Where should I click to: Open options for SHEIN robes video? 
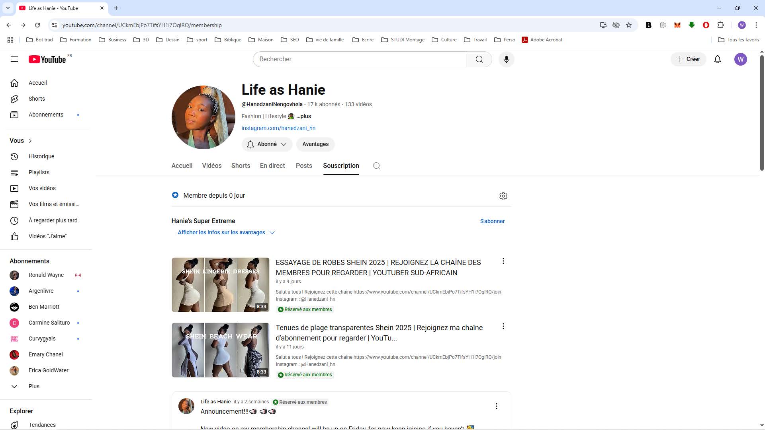pos(503,261)
